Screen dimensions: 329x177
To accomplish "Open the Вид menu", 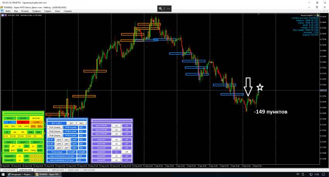I will pos(16,11).
